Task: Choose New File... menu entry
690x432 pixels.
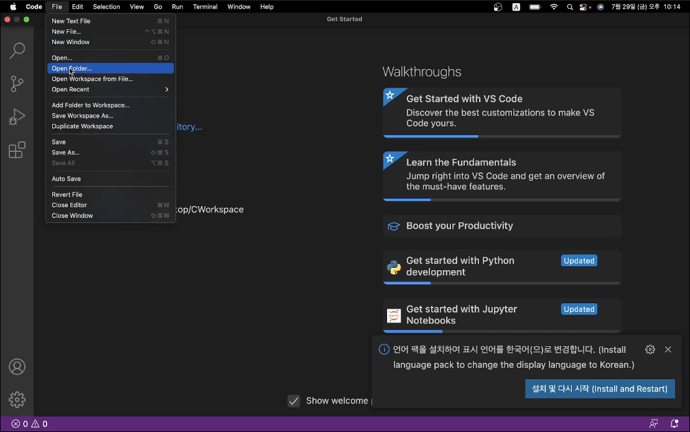Action: coord(111,32)
